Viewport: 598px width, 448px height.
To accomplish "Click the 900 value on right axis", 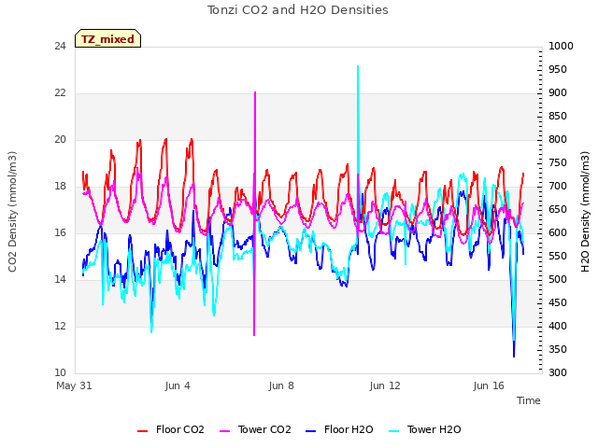I will (558, 93).
